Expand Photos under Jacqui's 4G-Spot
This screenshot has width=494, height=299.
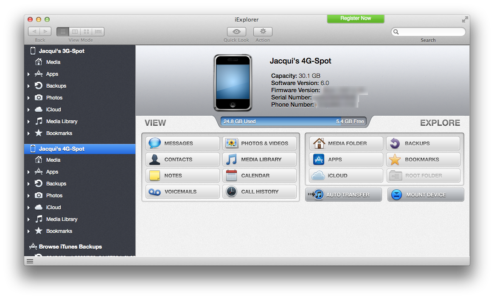pos(29,196)
